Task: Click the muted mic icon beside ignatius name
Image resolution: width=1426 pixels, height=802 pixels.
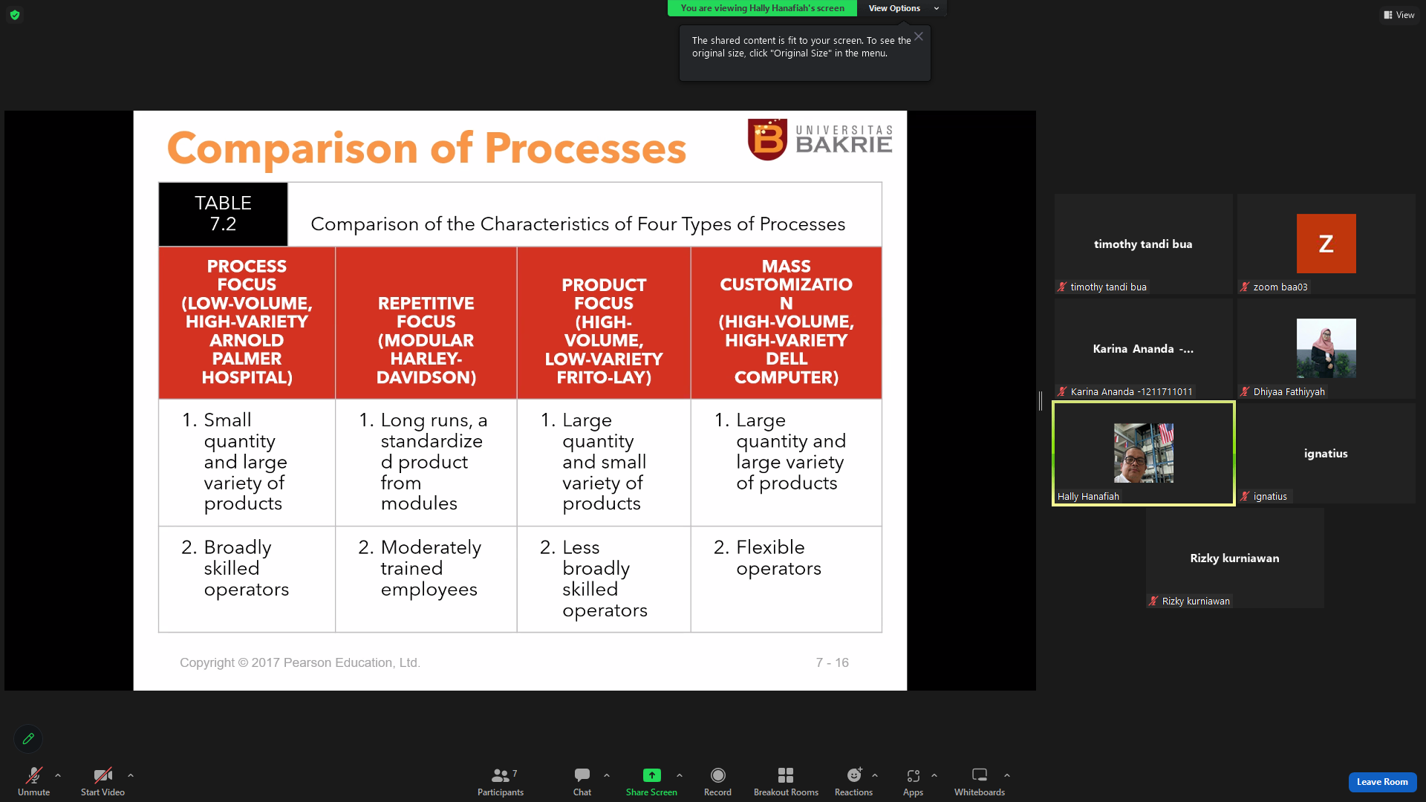Action: coord(1245,497)
